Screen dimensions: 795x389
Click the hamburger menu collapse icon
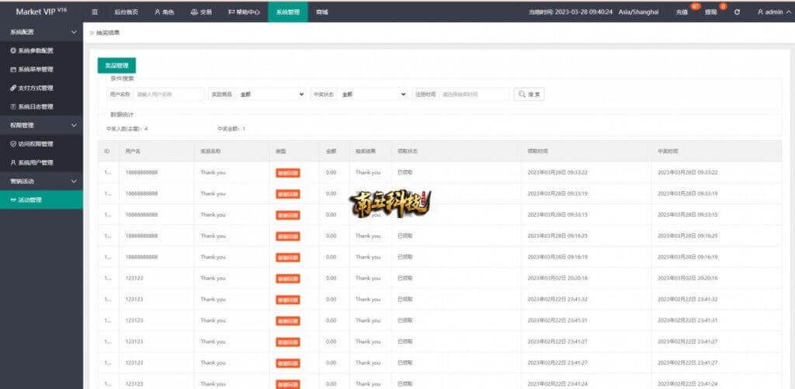pos(95,12)
